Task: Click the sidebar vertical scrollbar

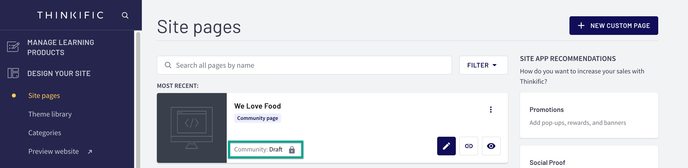Action: (138, 100)
